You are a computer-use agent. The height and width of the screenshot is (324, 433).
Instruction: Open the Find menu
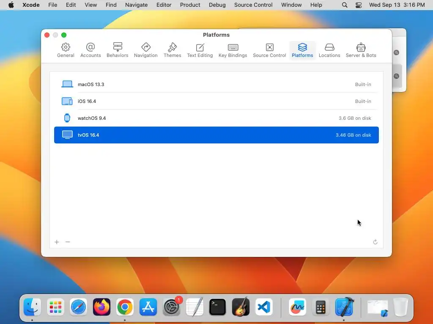coord(111,5)
